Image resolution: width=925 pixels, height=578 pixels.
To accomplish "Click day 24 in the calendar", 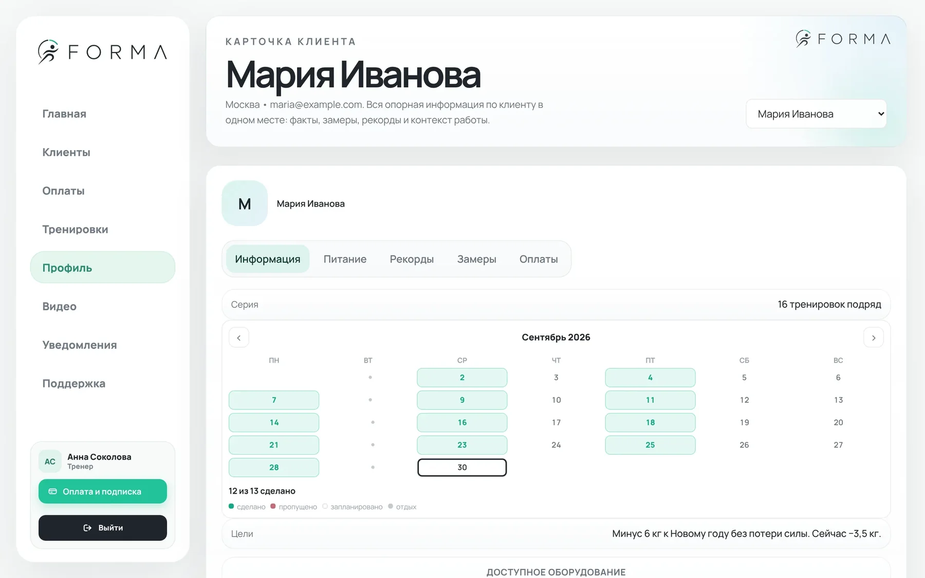I will 556,445.
